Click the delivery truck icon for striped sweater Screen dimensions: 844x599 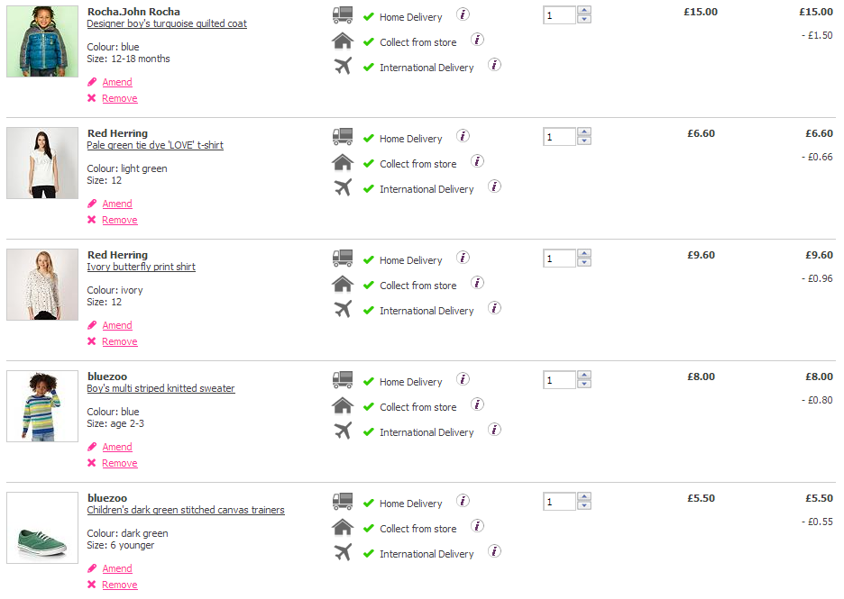(x=343, y=380)
